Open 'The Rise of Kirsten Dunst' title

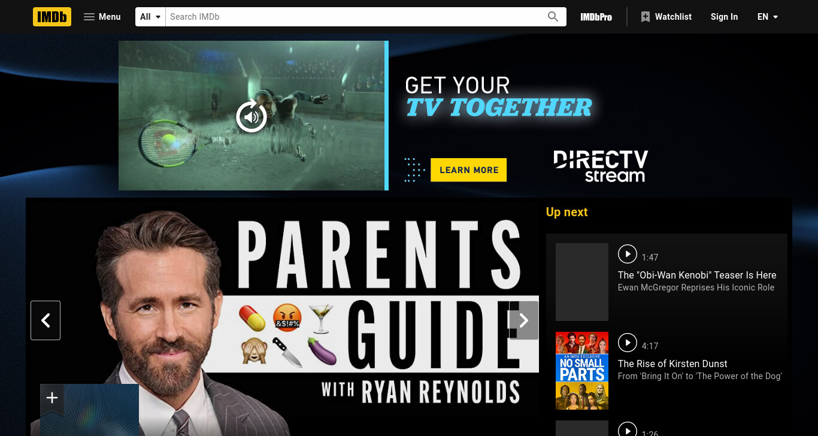tap(672, 364)
